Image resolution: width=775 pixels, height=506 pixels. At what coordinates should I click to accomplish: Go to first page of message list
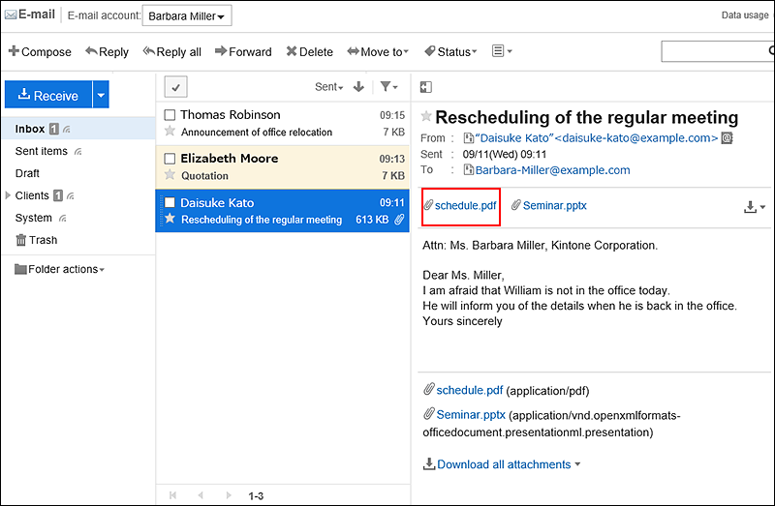172,495
